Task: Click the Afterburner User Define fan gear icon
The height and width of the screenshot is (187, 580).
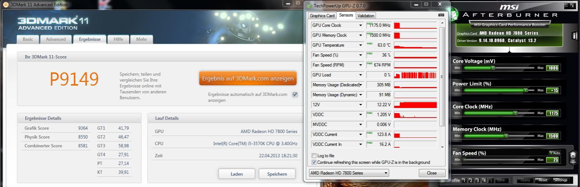Action: 573,157
